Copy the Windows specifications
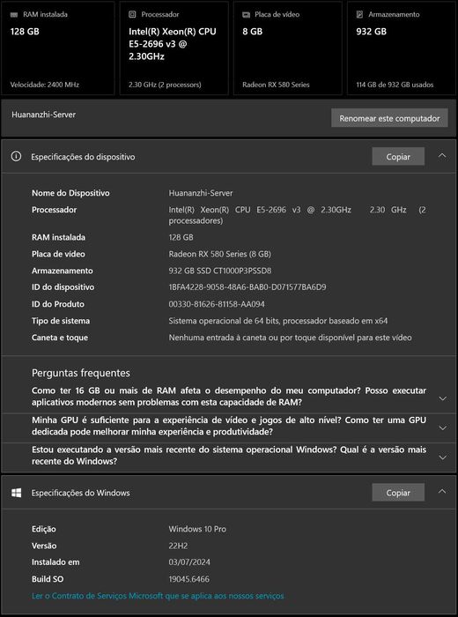 pos(398,493)
